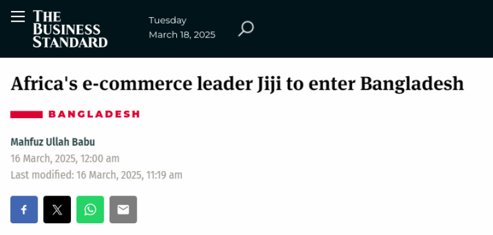Click the word Bangladesh ending the headline

(x=412, y=84)
